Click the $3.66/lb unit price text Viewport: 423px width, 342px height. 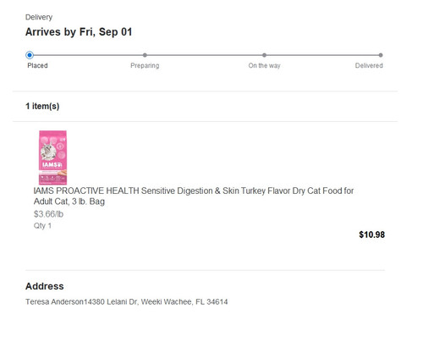(x=48, y=214)
